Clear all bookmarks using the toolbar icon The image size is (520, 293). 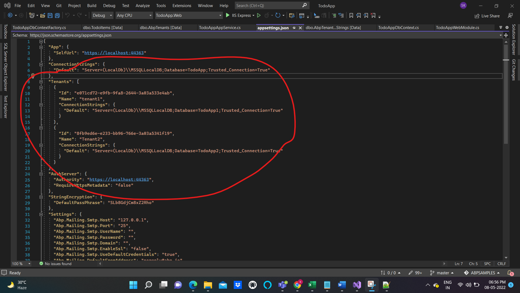pyautogui.click(x=373, y=15)
